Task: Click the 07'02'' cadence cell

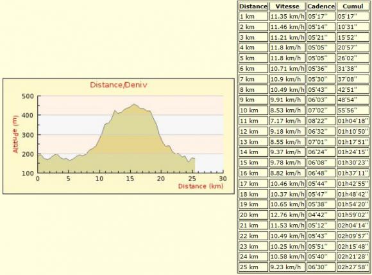Action: (x=321, y=111)
